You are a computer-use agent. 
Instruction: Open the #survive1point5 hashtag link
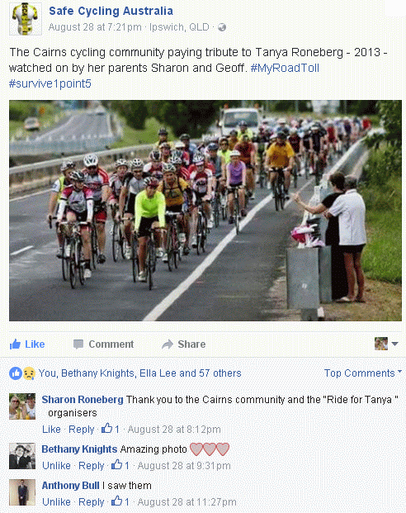tap(50, 83)
